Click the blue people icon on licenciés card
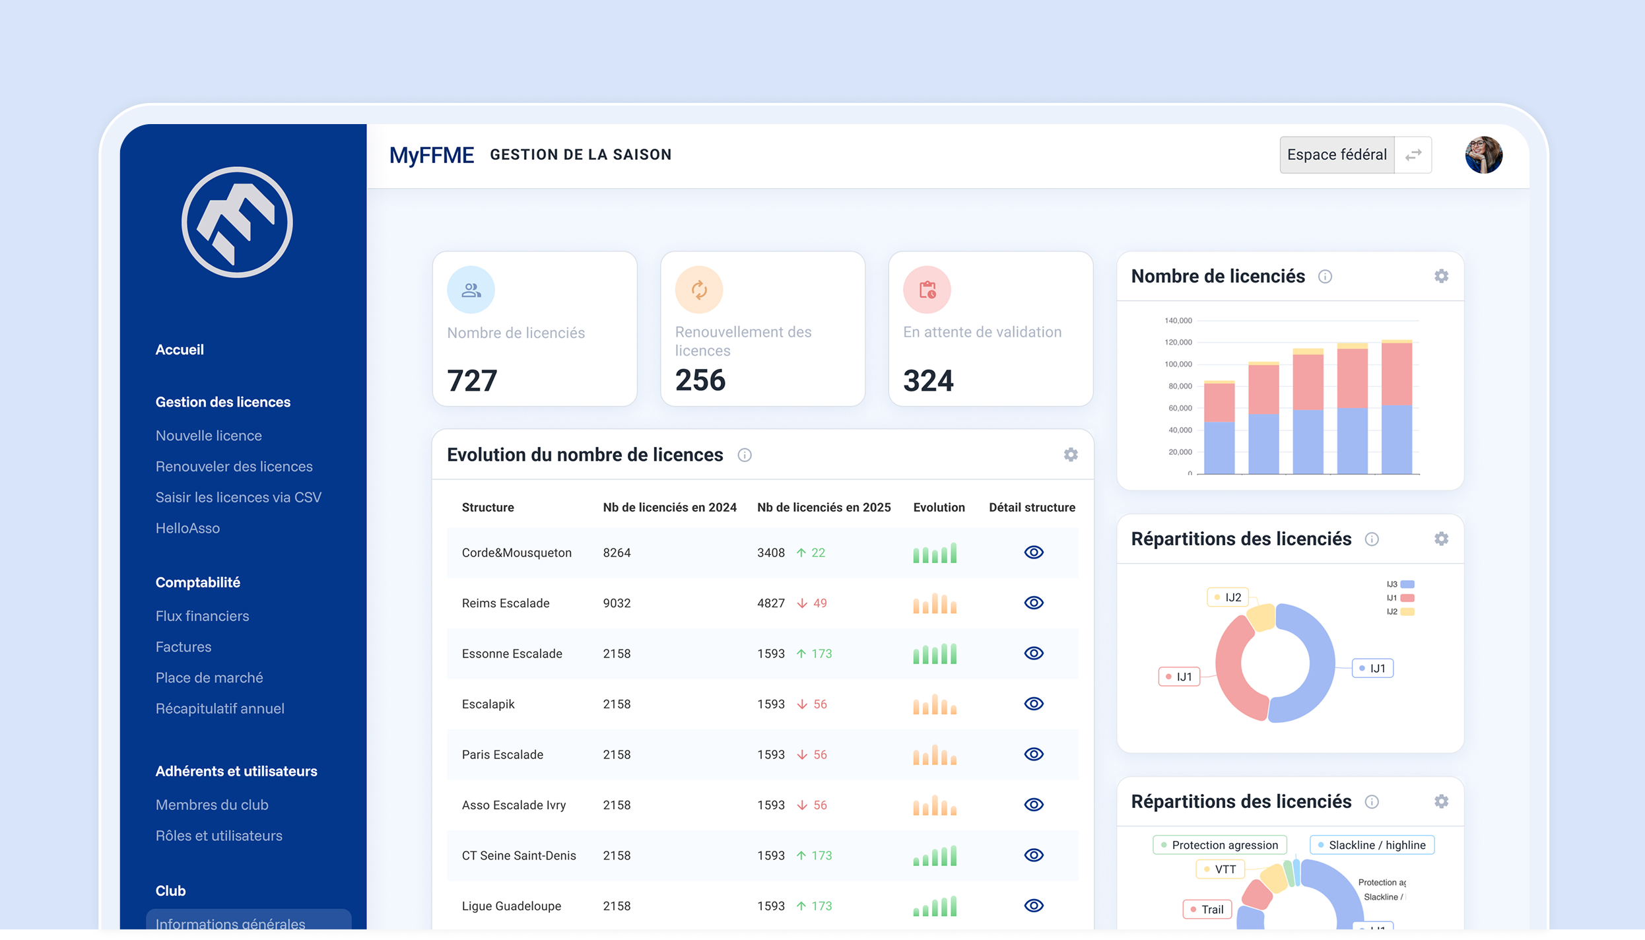Screen dimensions: 1645x940 pyautogui.click(x=471, y=290)
